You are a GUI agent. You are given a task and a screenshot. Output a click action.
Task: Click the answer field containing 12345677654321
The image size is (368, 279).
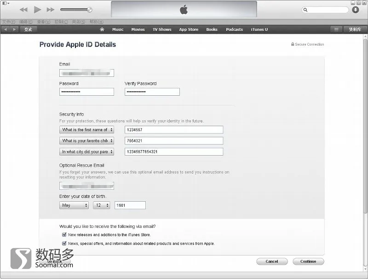pos(174,152)
